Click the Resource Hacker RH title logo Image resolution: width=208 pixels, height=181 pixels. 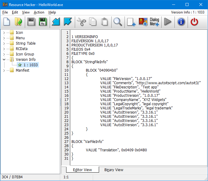coord(5,5)
